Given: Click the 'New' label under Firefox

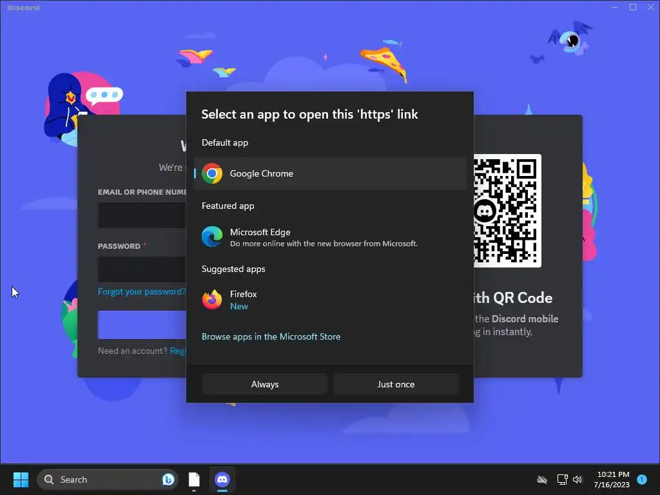Looking at the screenshot, I should (x=239, y=306).
